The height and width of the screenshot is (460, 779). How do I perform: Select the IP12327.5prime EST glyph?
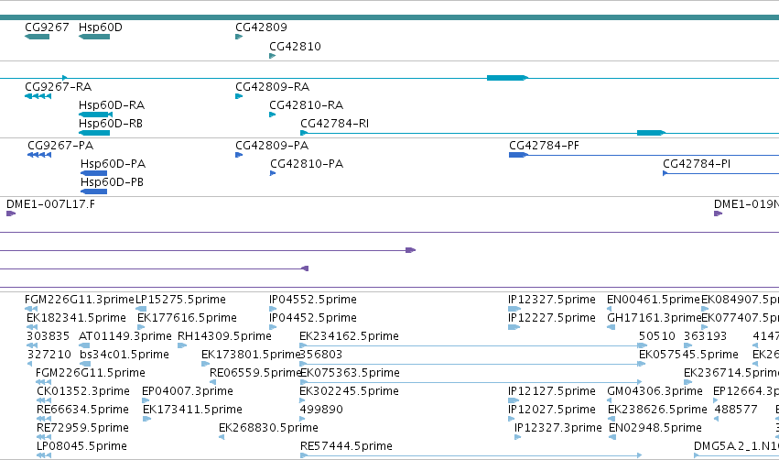(x=514, y=308)
